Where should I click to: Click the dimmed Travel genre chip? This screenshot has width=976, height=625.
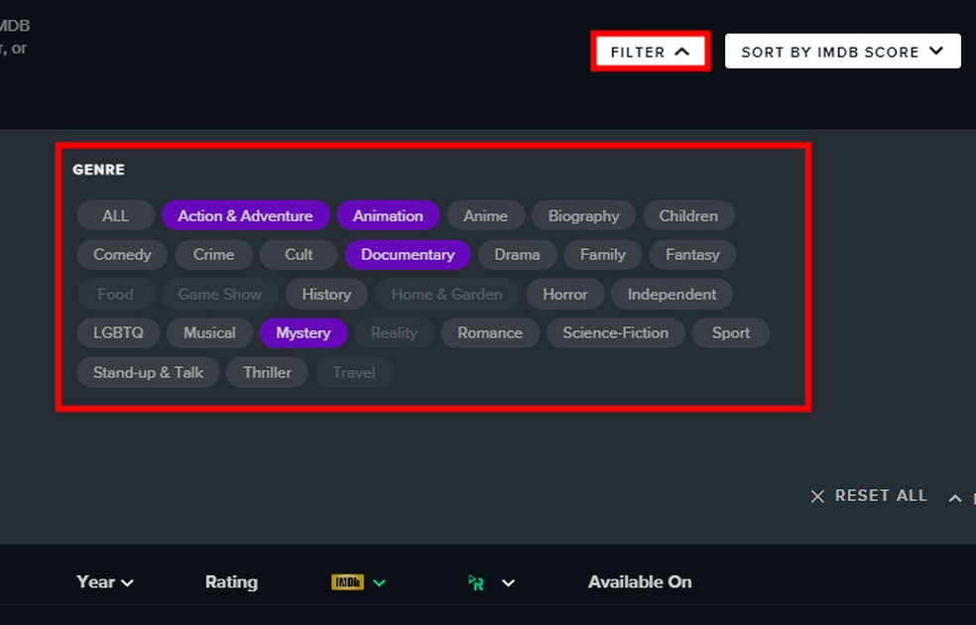click(353, 372)
